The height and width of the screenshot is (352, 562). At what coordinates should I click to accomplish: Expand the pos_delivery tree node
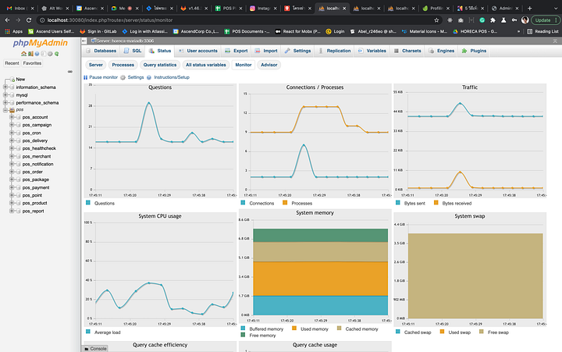click(12, 140)
